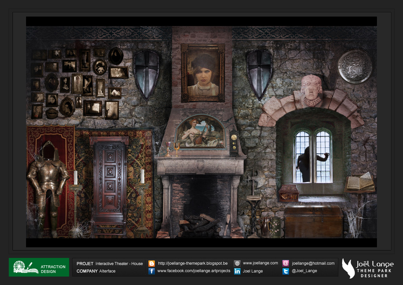Viewport: 403px width, 285px height.
Task: Click the arched painting of woman with cello
Action: tap(200, 132)
